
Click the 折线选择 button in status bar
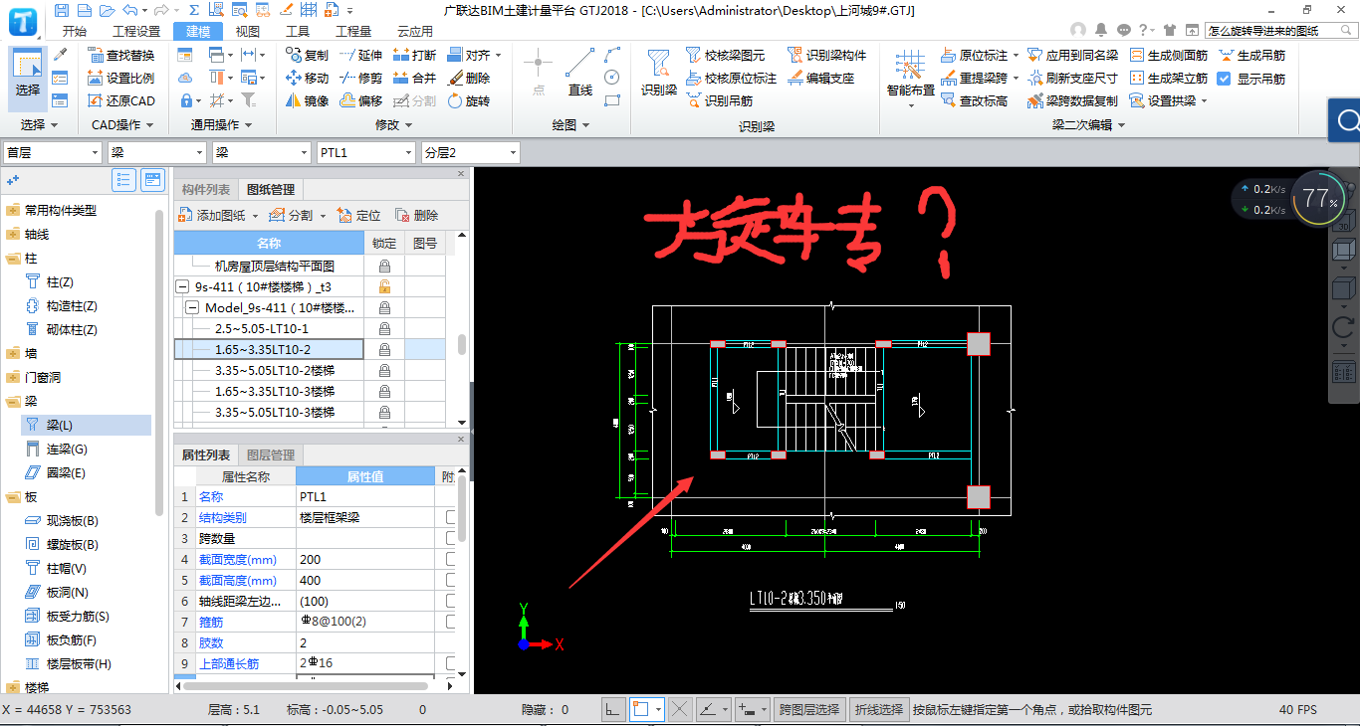tap(879, 709)
